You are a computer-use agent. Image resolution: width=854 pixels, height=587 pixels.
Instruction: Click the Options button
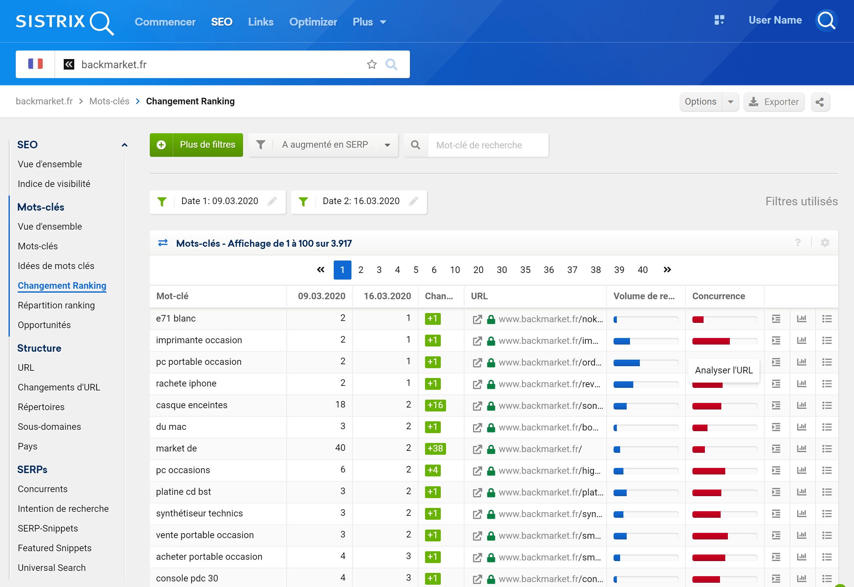(701, 102)
